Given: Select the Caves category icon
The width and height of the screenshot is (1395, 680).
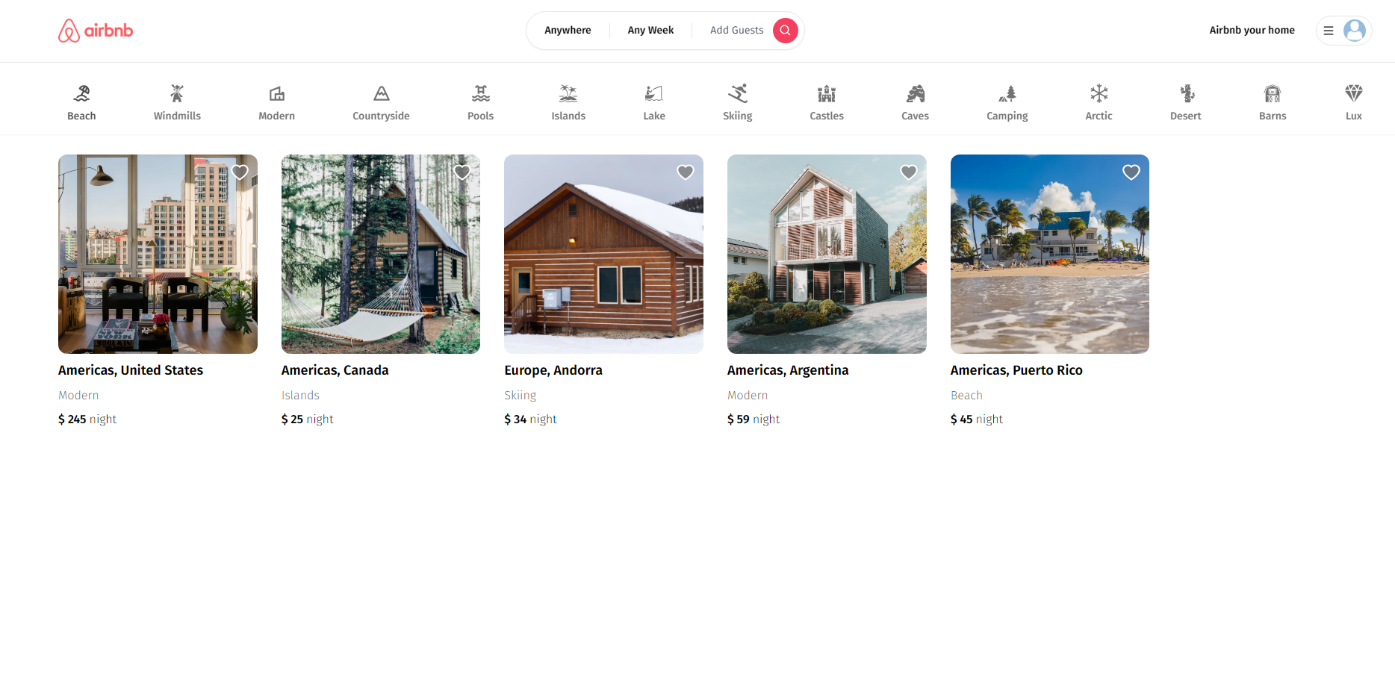Looking at the screenshot, I should 916,93.
